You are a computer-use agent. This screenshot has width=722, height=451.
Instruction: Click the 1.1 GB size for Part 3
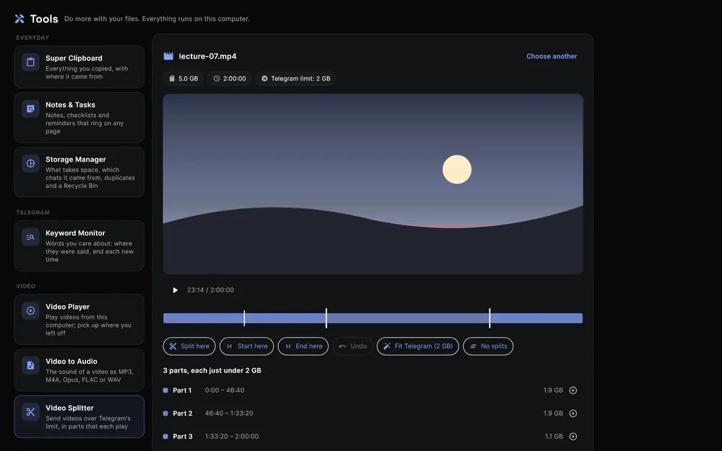554,437
